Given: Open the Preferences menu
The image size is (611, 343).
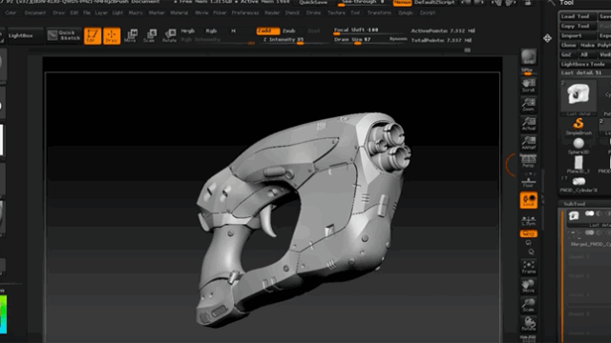Looking at the screenshot, I should point(245,12).
